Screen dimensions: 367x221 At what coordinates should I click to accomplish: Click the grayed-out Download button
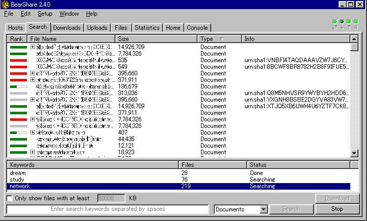click(337, 199)
